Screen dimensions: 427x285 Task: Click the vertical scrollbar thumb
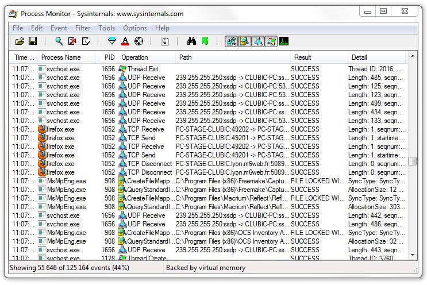tap(413, 161)
